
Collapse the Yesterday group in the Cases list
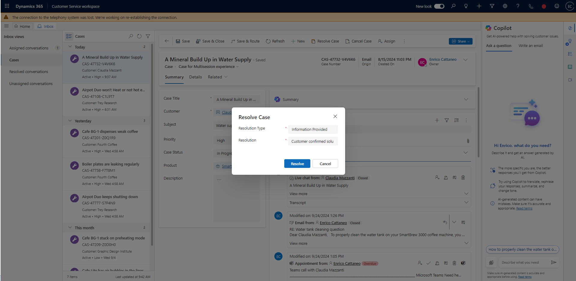[x=70, y=121]
